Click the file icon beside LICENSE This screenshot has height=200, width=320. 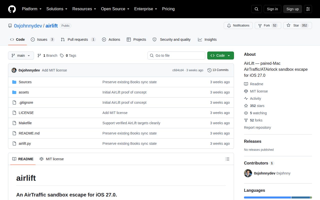(x=14, y=113)
